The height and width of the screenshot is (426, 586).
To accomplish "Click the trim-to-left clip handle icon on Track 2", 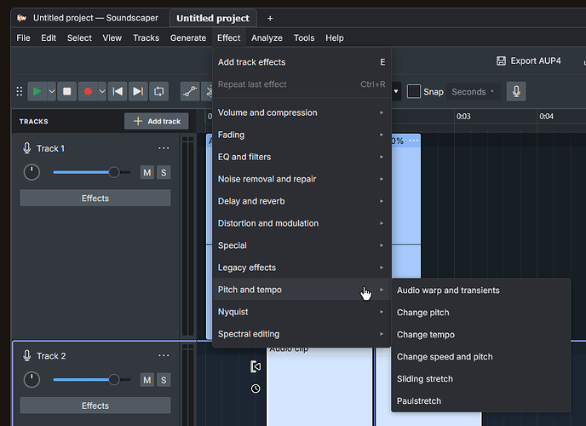I will pyautogui.click(x=256, y=366).
